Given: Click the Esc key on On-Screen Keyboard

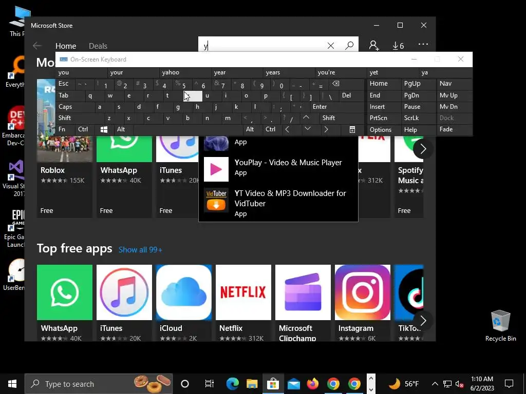Looking at the screenshot, I should coord(65,84).
